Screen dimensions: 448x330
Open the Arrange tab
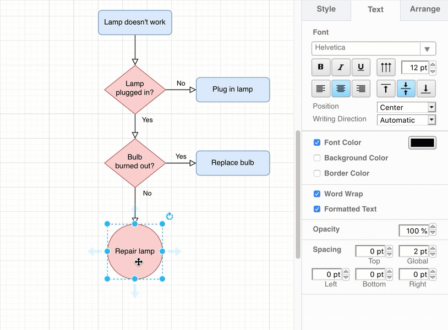coord(424,9)
